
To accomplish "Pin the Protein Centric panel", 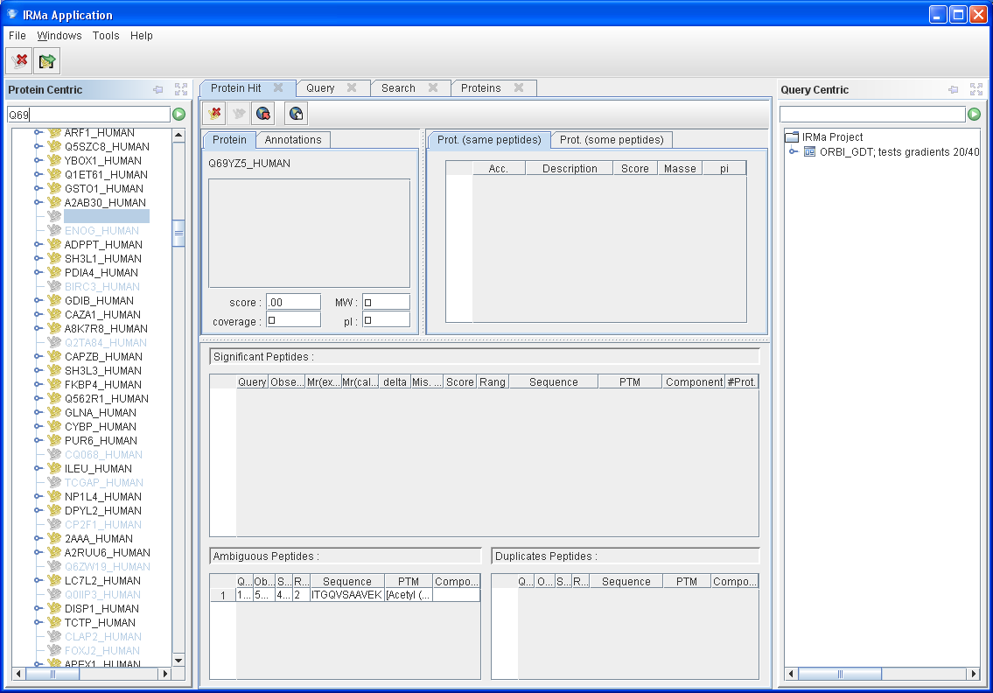I will click(x=158, y=89).
